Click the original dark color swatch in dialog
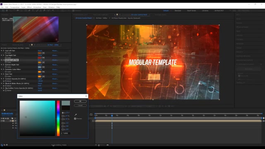The width and height of the screenshot is (265, 149). [66, 108]
